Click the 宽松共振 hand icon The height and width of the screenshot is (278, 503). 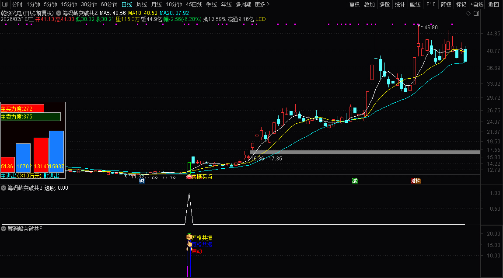click(x=189, y=244)
